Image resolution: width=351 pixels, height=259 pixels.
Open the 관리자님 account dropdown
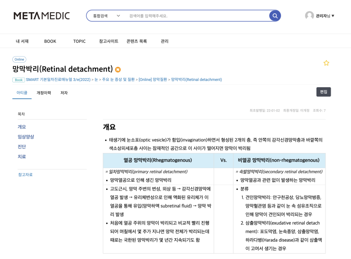[325, 16]
